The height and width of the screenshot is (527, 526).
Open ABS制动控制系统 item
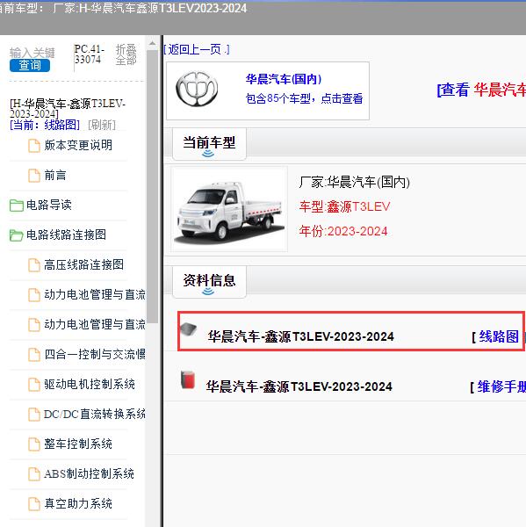click(x=89, y=473)
